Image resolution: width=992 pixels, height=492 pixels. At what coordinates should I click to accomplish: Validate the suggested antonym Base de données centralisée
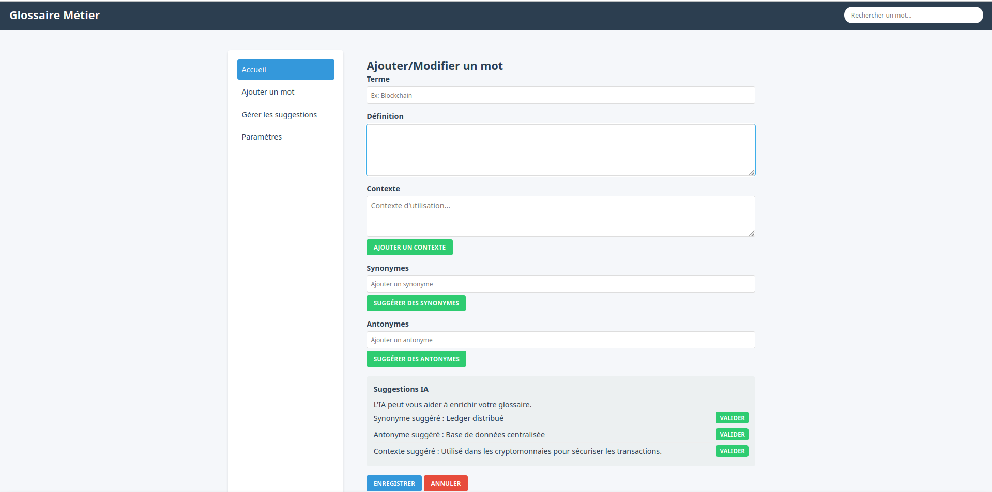732,435
